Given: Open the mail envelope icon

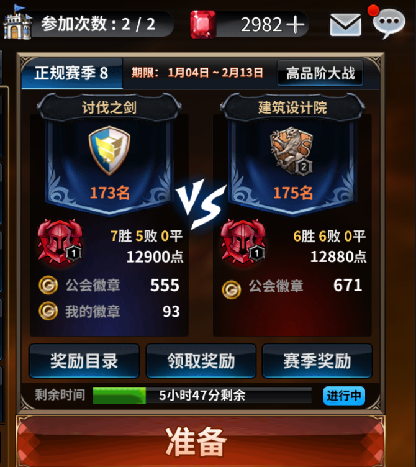Looking at the screenshot, I should pyautogui.click(x=345, y=24).
